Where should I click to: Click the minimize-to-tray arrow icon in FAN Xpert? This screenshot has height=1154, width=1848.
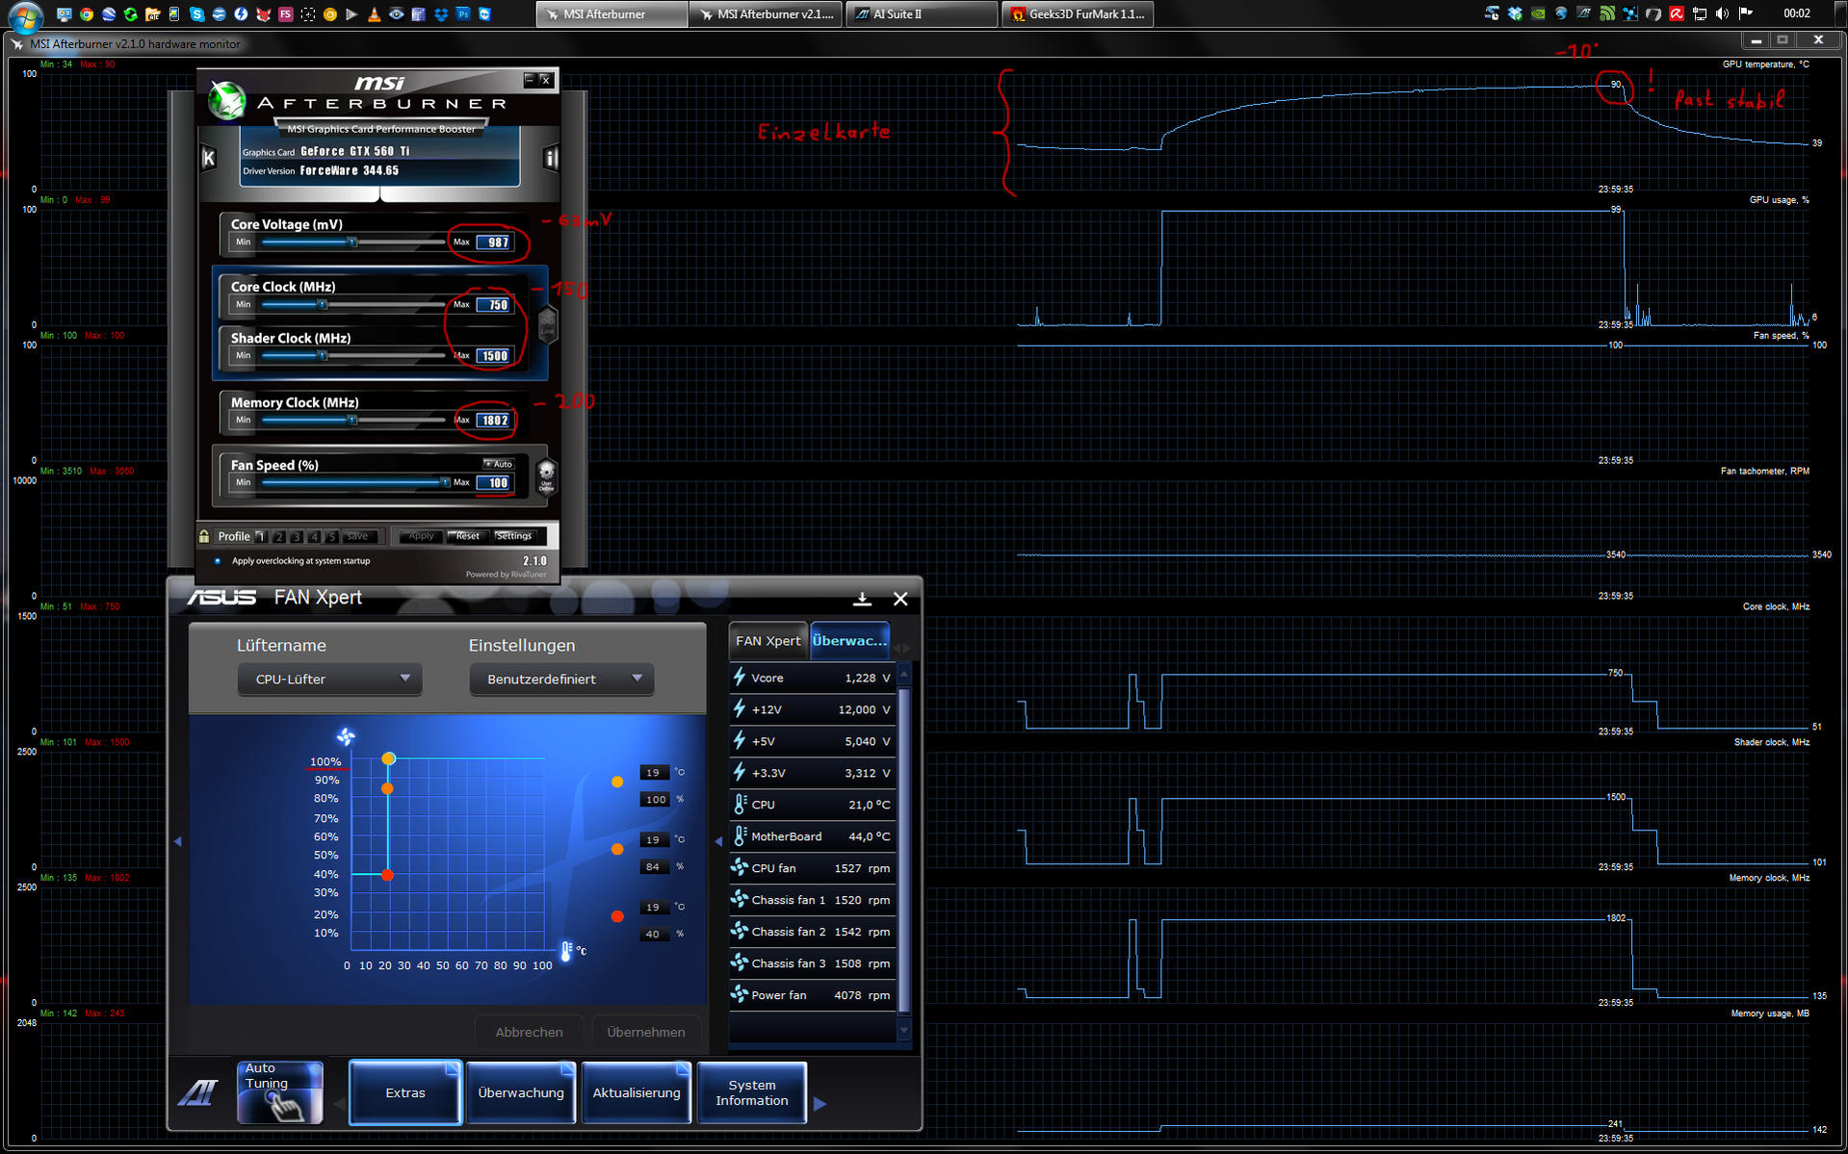point(862,599)
